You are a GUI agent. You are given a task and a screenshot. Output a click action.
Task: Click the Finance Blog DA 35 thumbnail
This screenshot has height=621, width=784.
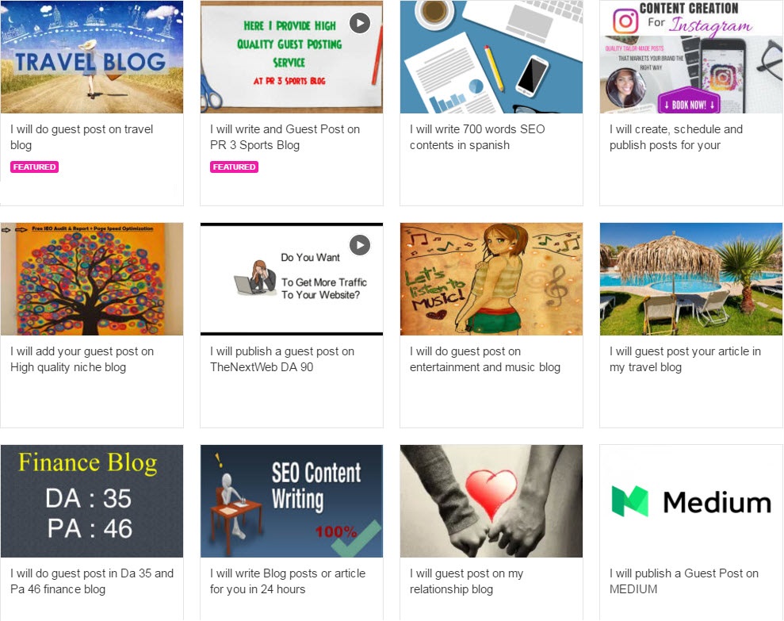coord(92,501)
